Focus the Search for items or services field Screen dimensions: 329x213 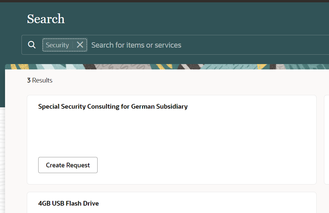[201, 45]
